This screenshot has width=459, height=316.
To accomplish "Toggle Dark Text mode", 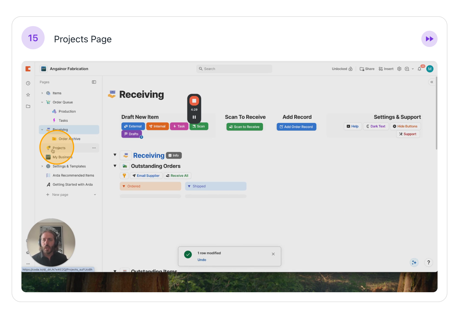I will click(376, 126).
